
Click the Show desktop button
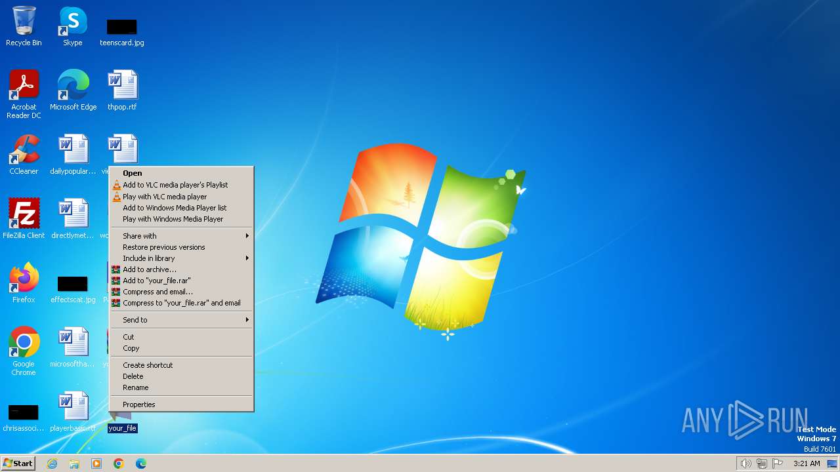[x=832, y=463]
